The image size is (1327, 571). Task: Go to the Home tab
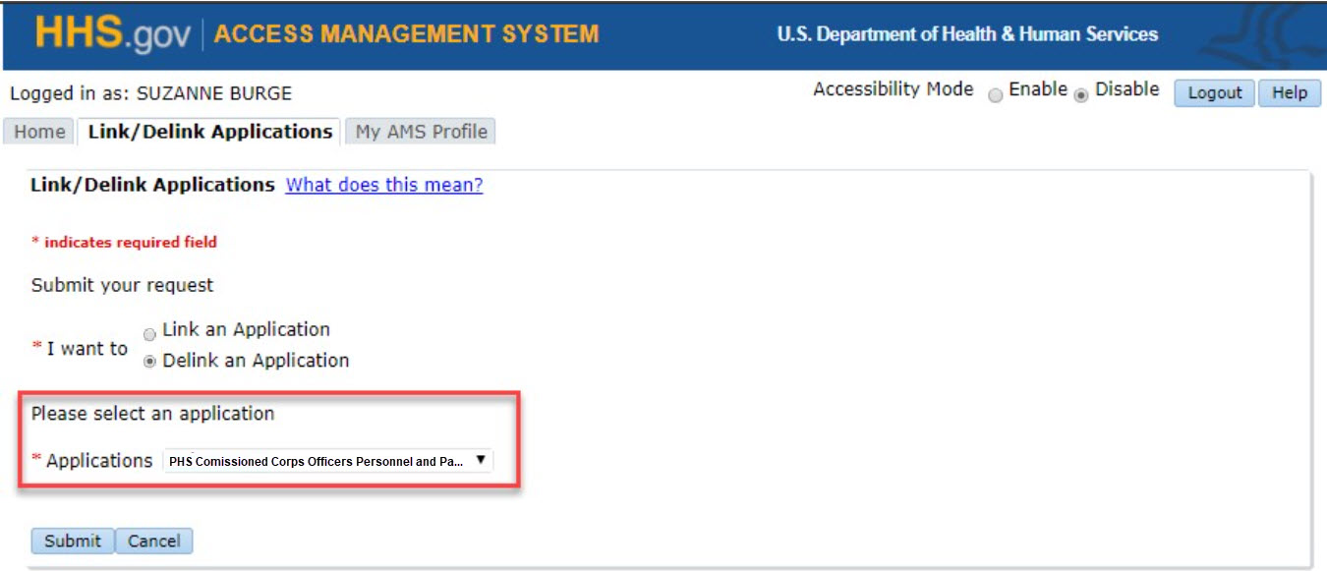click(39, 132)
